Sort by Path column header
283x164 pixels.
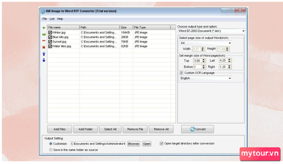coord(99,28)
